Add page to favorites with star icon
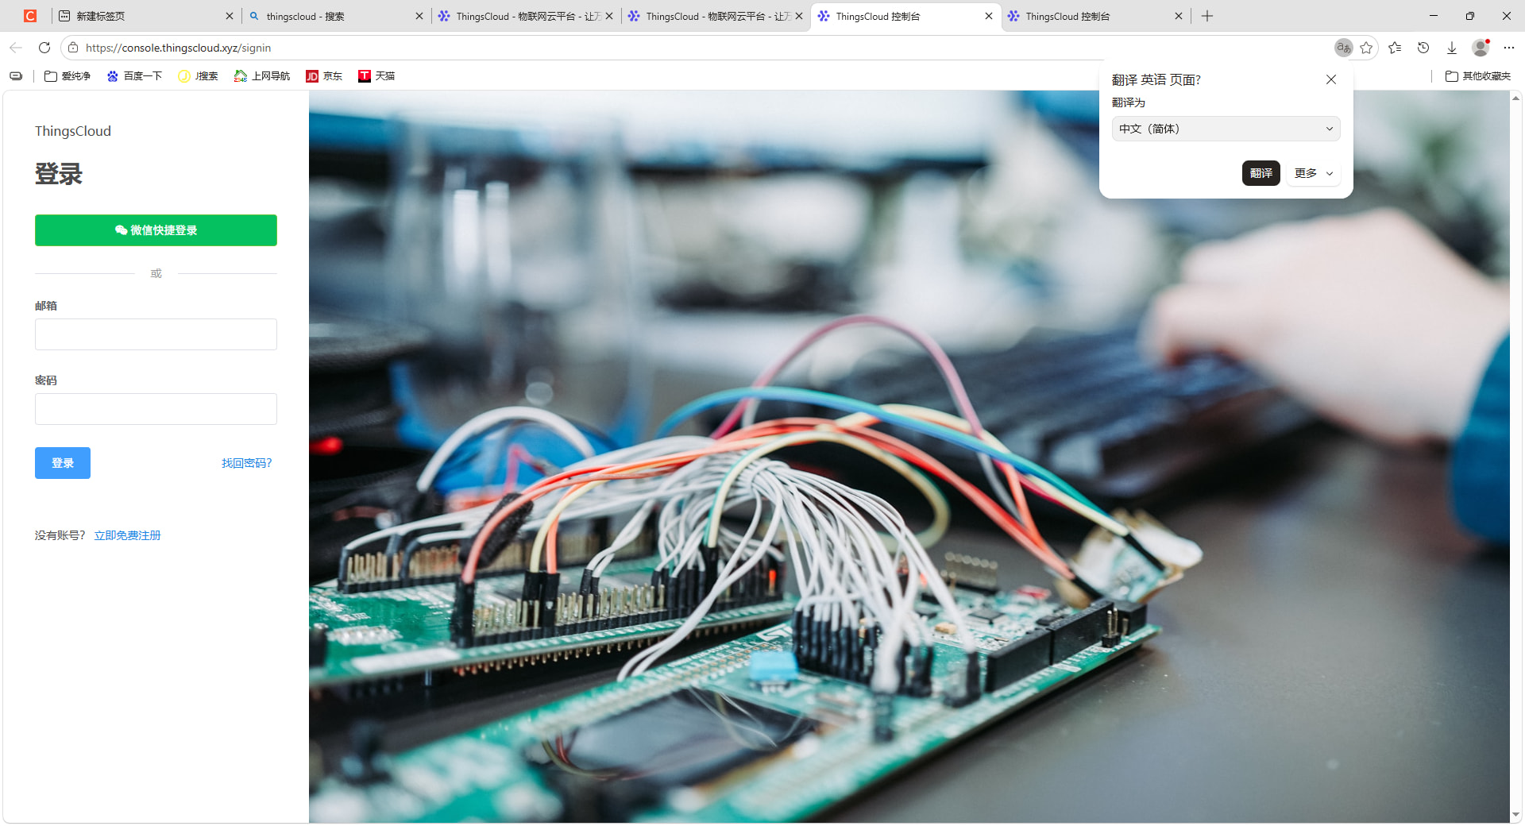 pyautogui.click(x=1366, y=48)
